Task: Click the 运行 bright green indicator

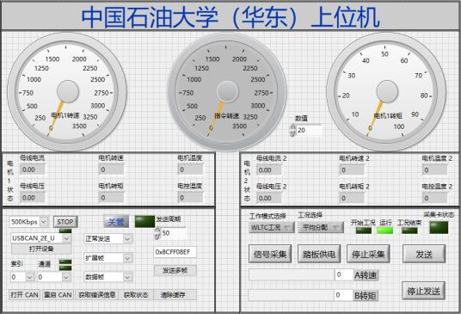Action: point(384,231)
